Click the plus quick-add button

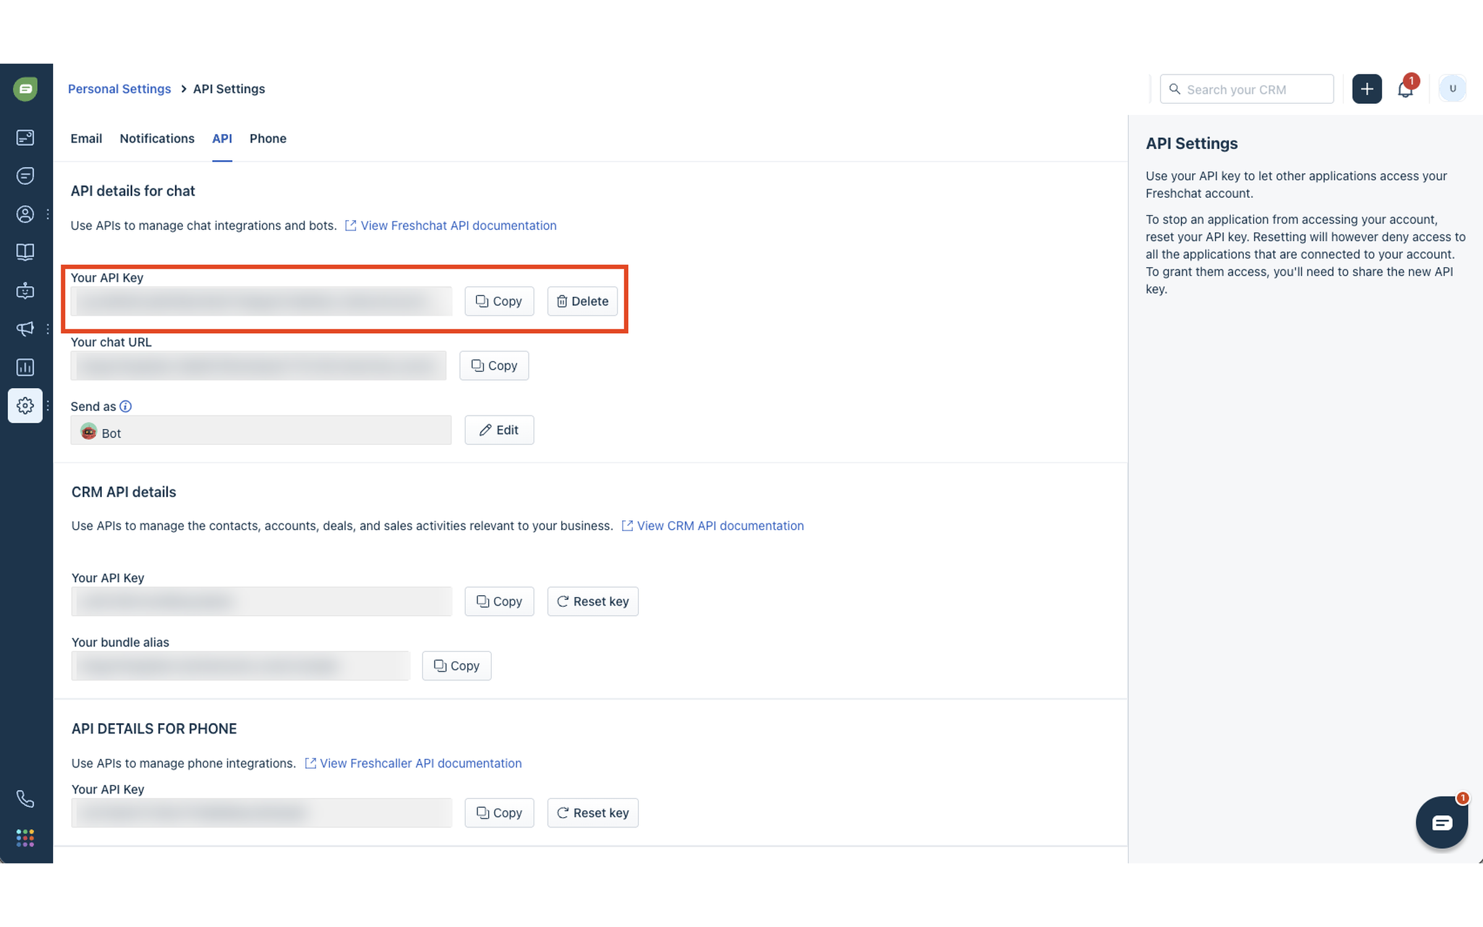1367,89
